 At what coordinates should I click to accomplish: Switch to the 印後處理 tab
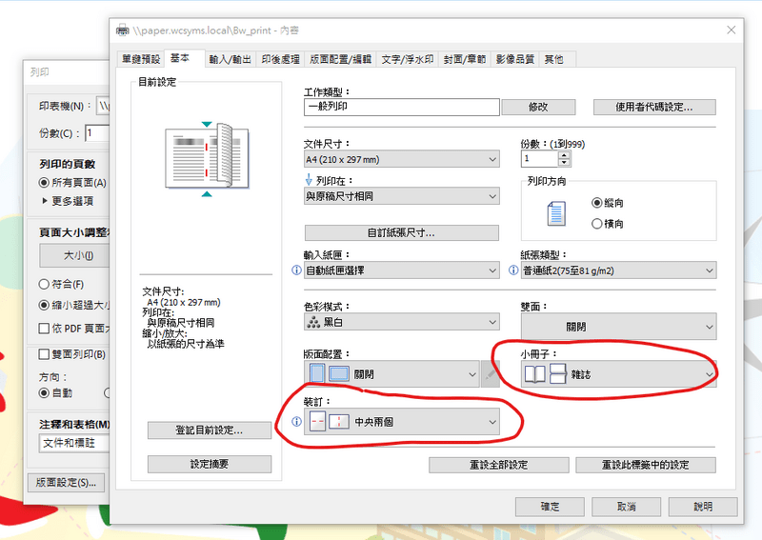pos(281,59)
